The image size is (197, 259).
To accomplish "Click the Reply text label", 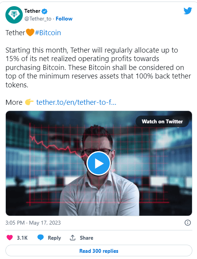I will point(54,238).
